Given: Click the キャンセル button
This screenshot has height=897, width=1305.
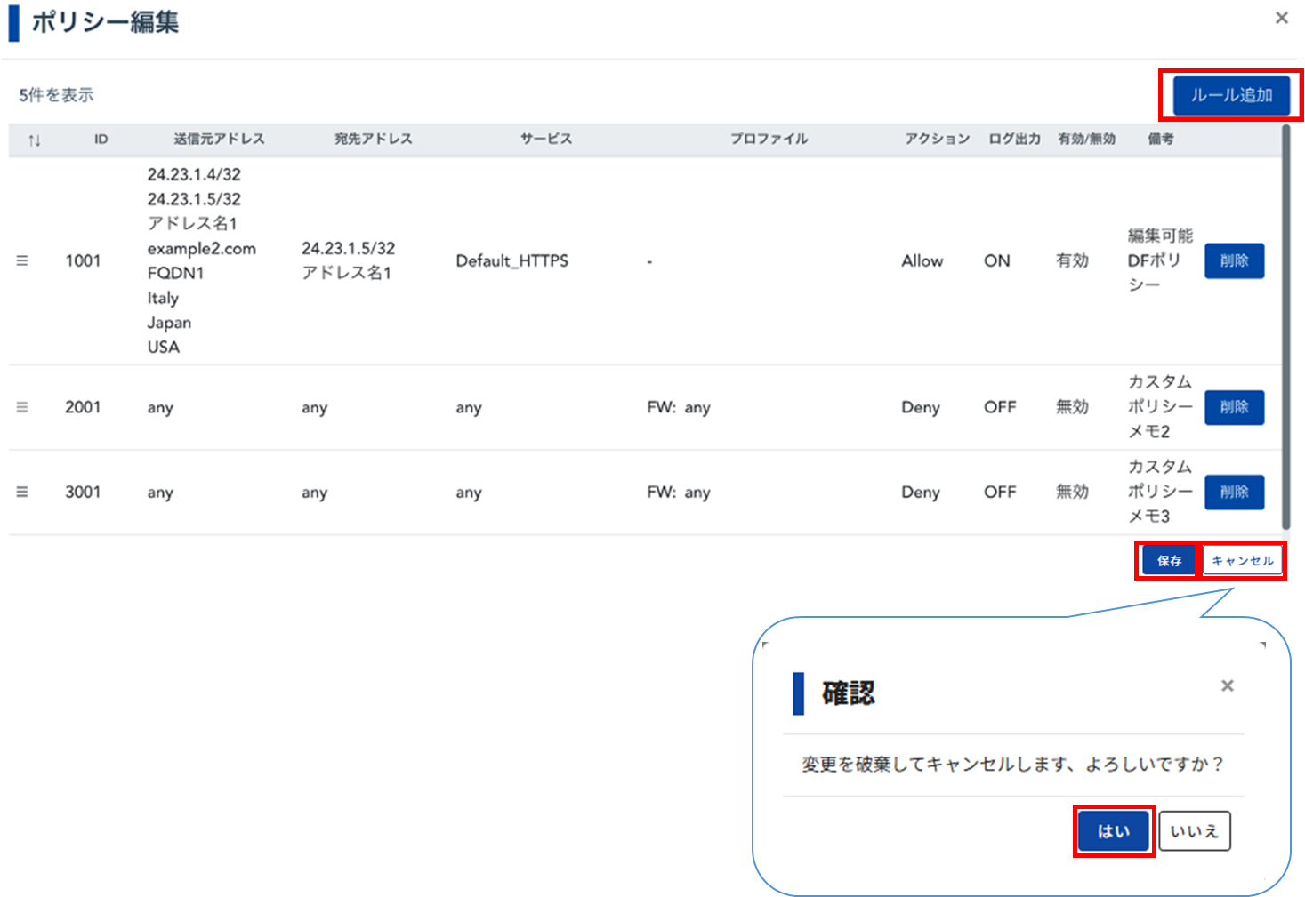Looking at the screenshot, I should pos(1243,561).
